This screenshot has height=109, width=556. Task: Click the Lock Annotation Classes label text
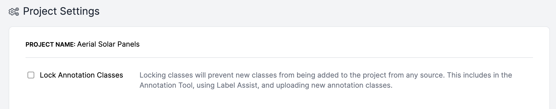tap(81, 75)
